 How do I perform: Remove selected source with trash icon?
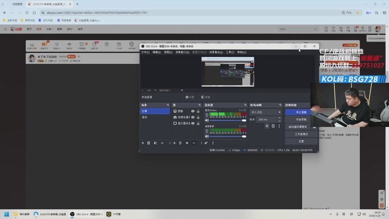click(180, 143)
